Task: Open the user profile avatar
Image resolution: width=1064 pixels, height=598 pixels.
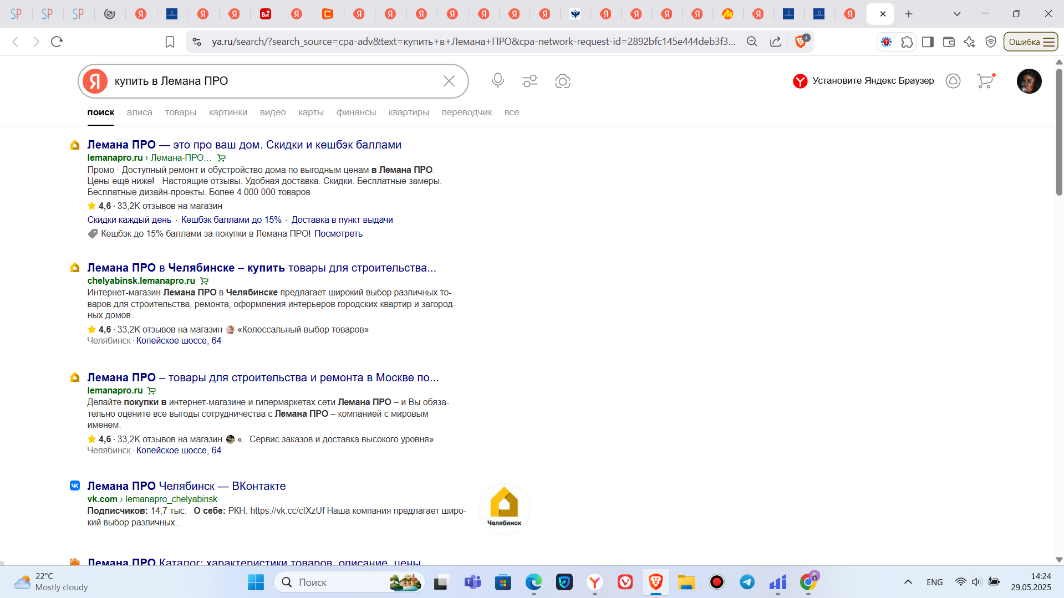Action: [x=1029, y=81]
